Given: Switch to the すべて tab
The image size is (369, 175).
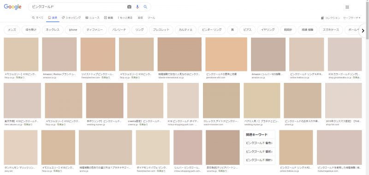Looking at the screenshot, I should coord(38,17).
